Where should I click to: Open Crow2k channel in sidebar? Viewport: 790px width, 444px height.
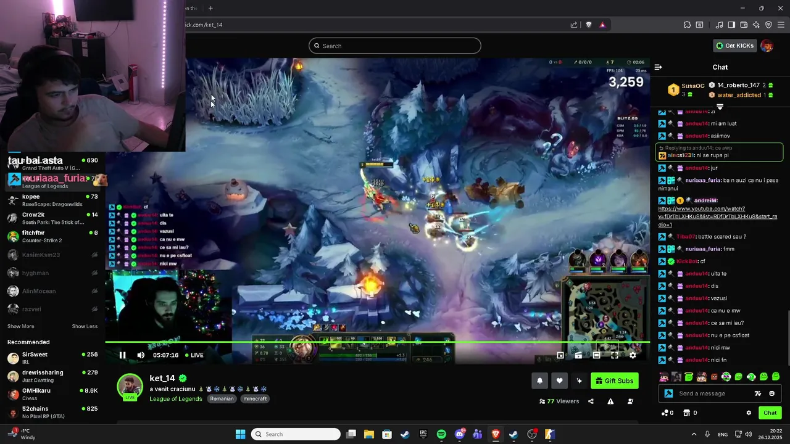[x=52, y=218]
